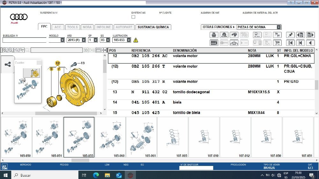Open the ILUSTRACION dropdown 105-055

pos(129,40)
